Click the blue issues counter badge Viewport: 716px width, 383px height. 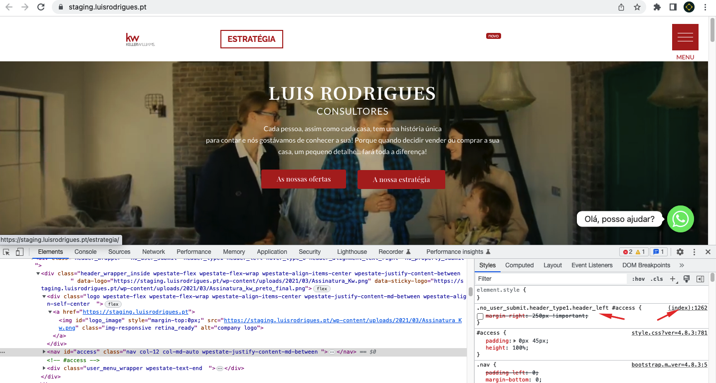(659, 252)
